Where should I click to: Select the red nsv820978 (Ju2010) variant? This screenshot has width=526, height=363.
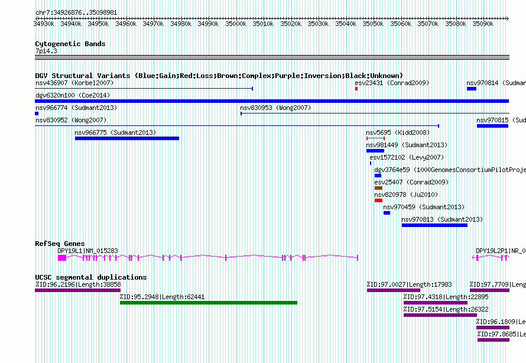pyautogui.click(x=378, y=200)
